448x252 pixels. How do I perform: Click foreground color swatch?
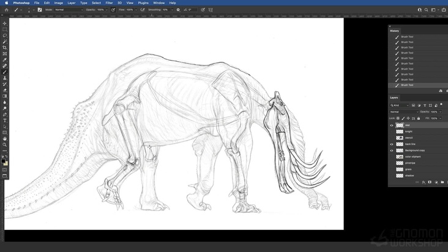(x=3, y=161)
